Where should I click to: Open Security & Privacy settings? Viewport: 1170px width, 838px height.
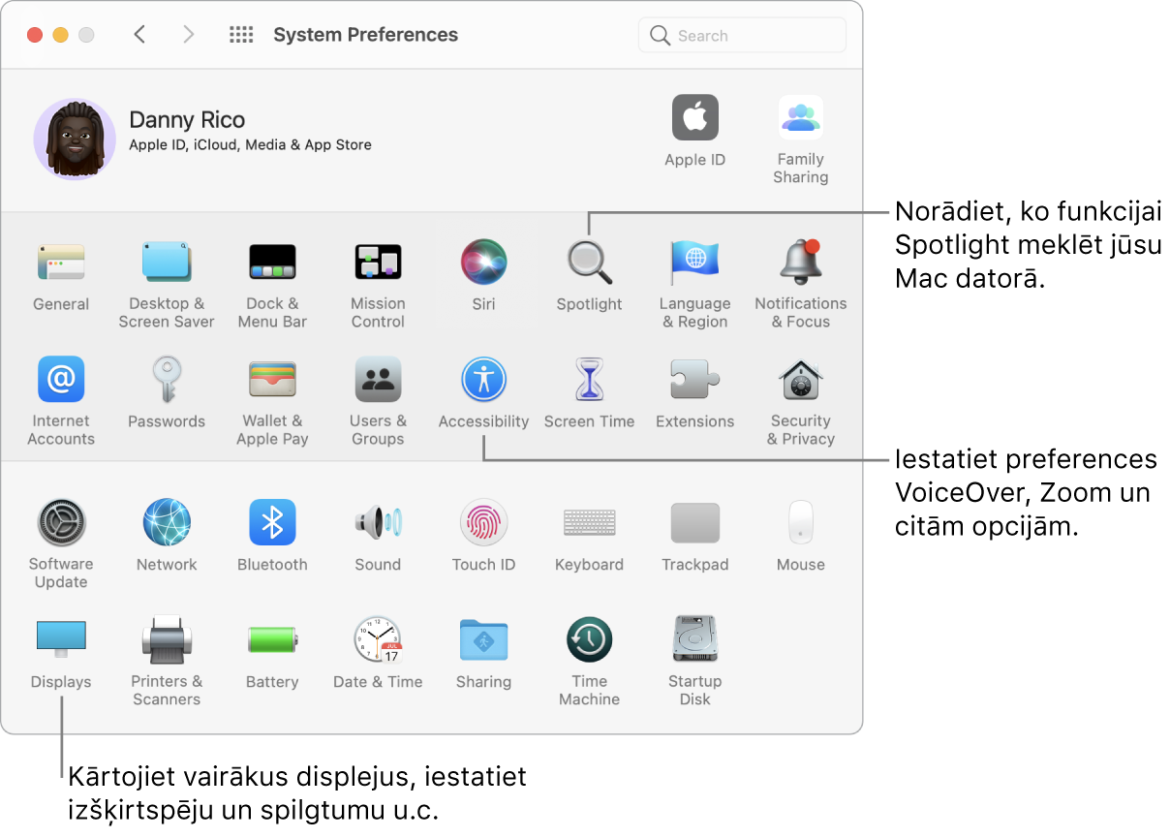(800, 379)
